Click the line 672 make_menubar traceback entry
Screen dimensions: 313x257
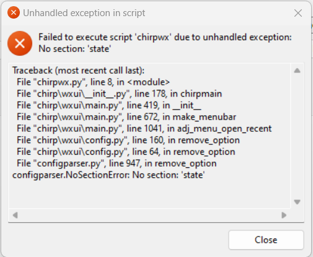126,117
